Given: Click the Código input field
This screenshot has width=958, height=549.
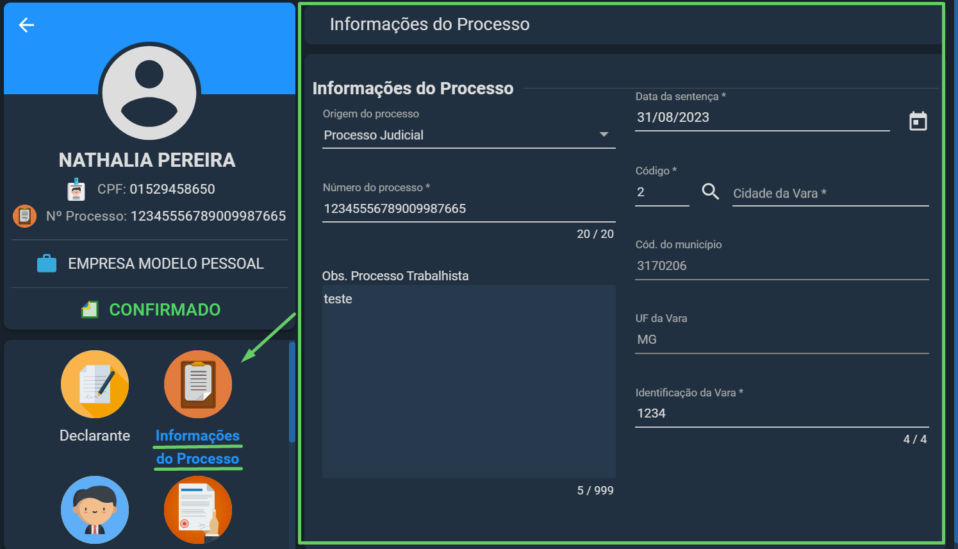Looking at the screenshot, I should tap(662, 192).
